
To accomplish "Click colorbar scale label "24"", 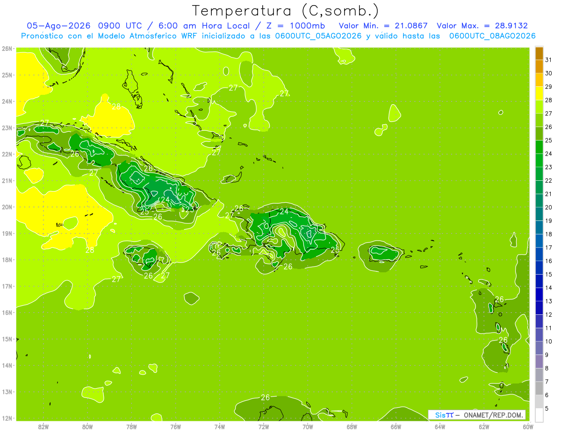I will 548,154.
